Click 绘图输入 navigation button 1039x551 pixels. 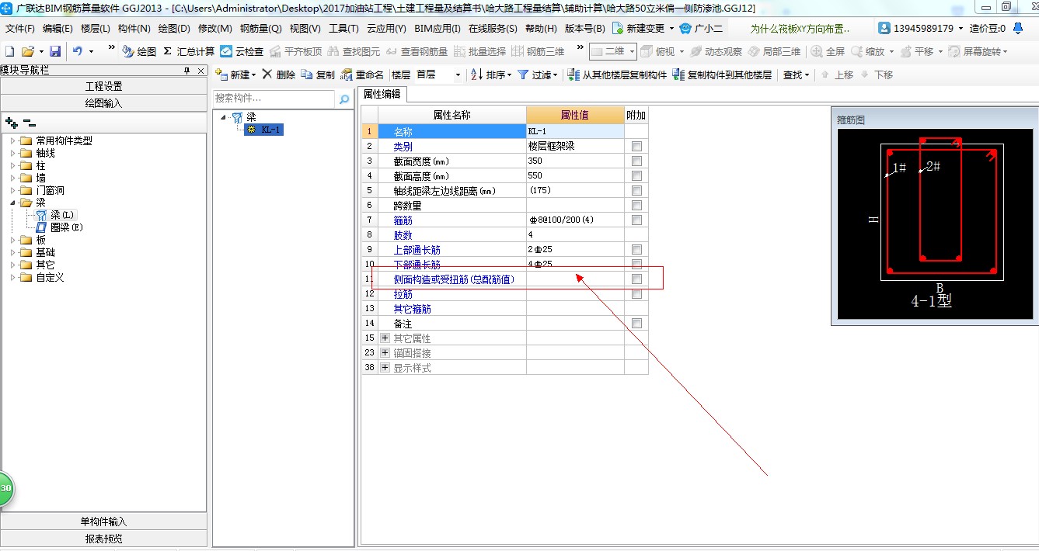(103, 102)
